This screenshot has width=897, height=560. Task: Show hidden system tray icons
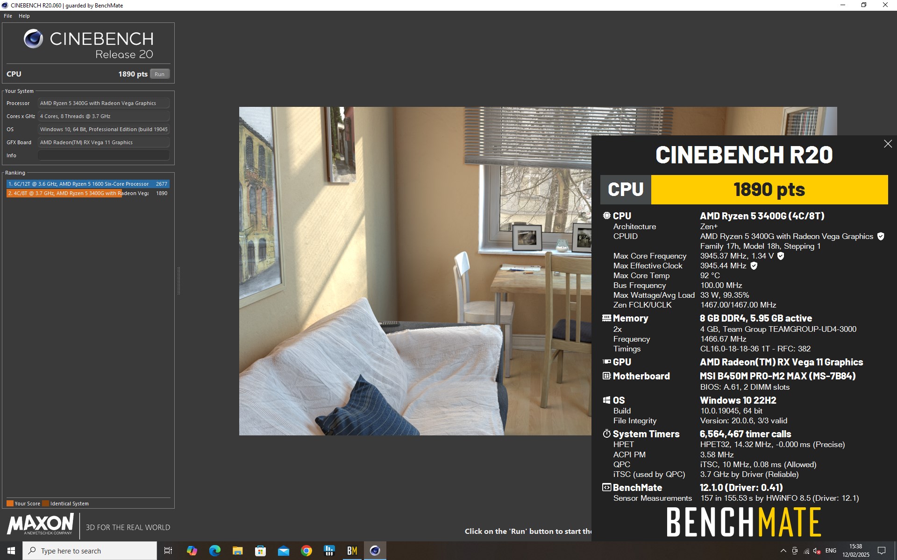(x=783, y=551)
